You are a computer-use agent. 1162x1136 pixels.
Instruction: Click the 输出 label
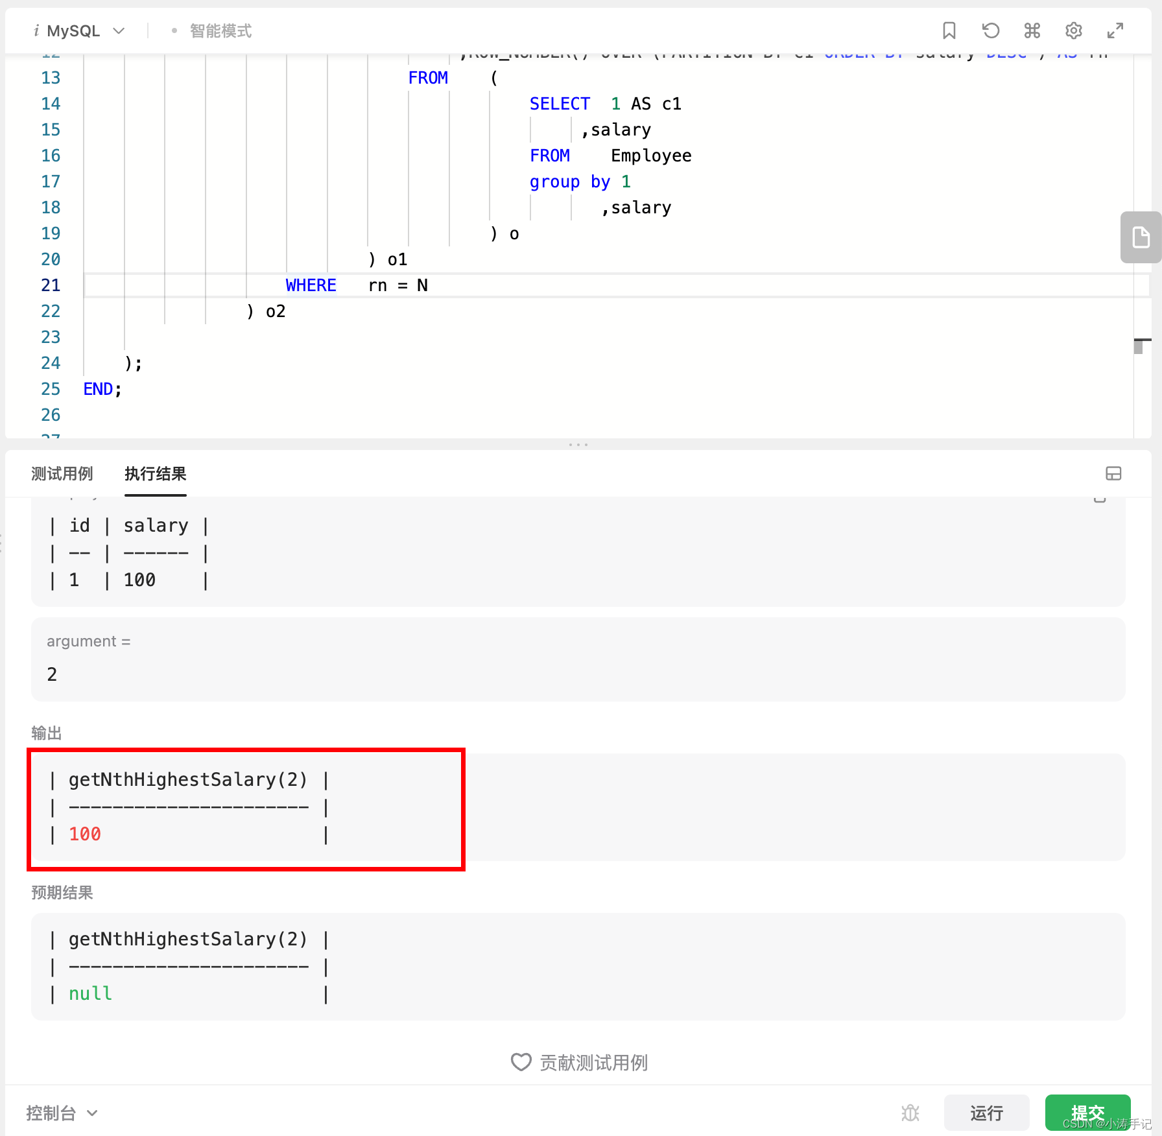pyautogui.click(x=47, y=733)
